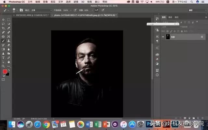Open the Edit Toolbar three-dots button

tap(9, 66)
